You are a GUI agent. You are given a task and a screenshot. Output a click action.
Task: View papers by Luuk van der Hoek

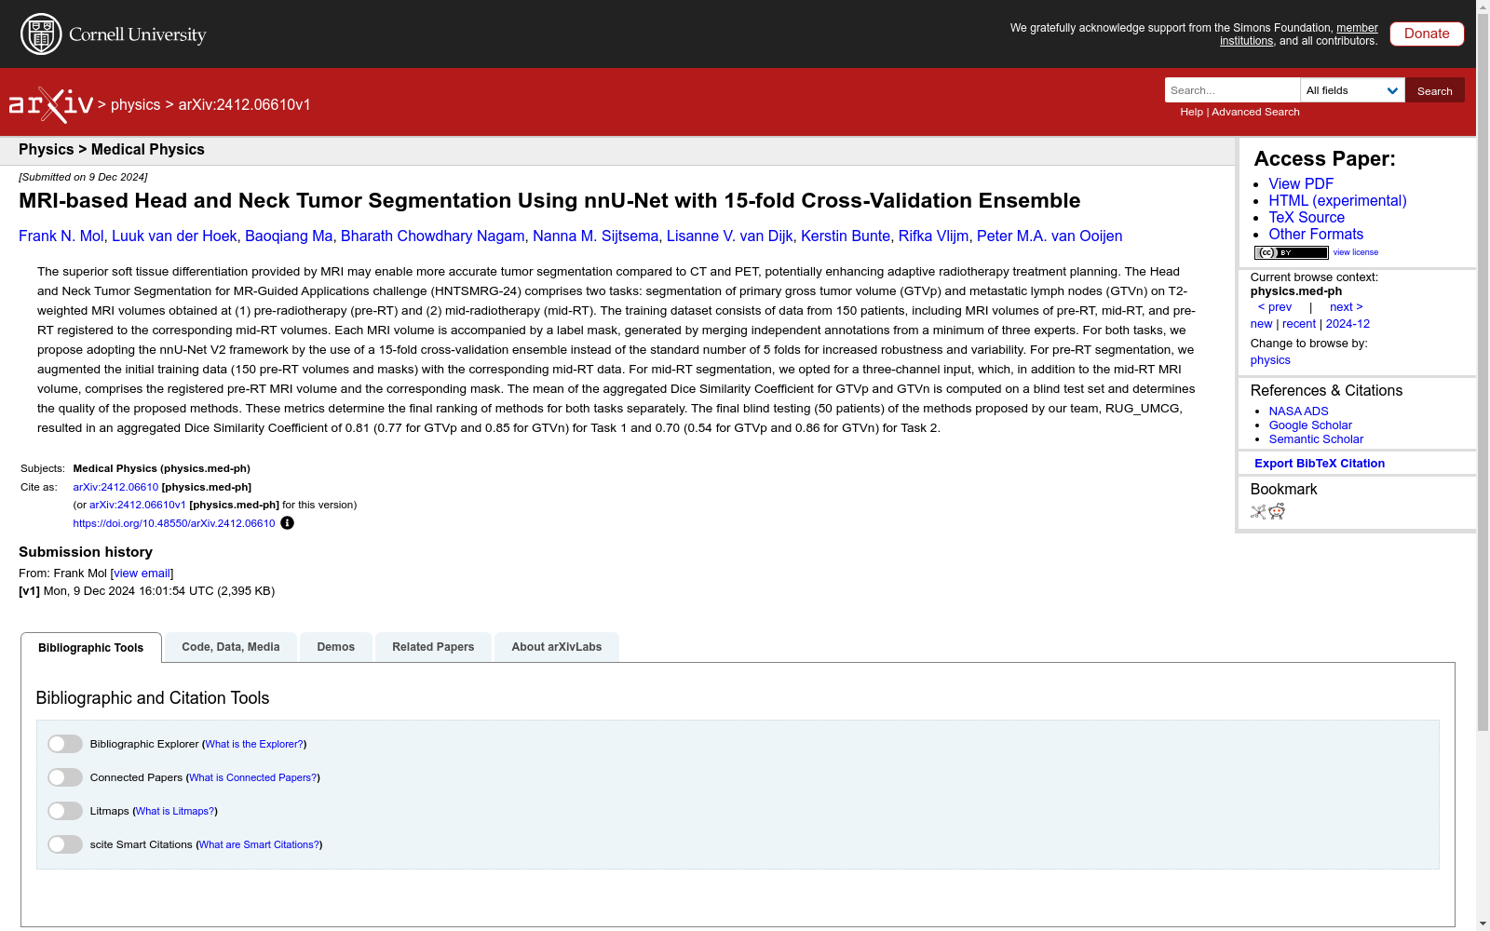click(x=174, y=236)
